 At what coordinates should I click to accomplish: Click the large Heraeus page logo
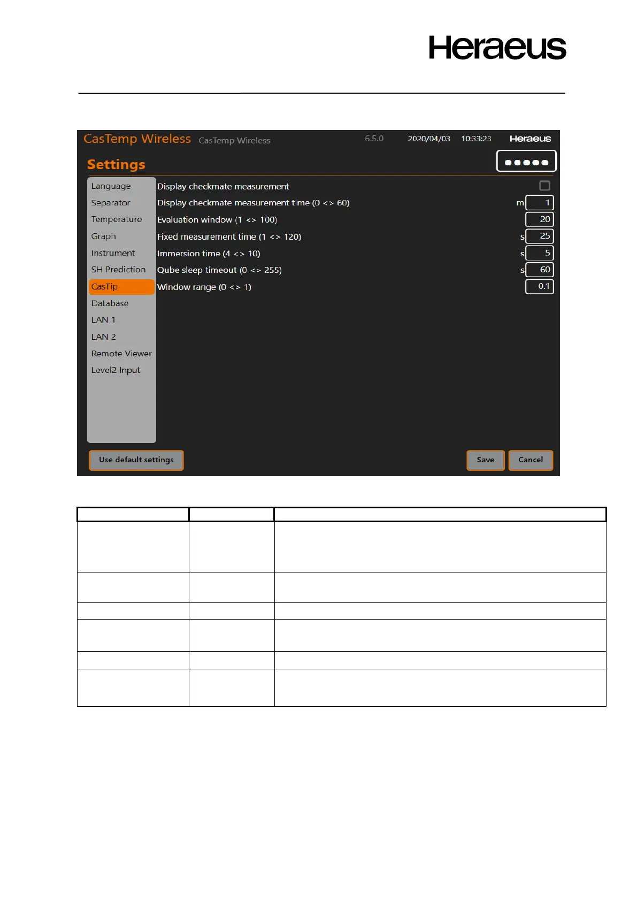(x=497, y=48)
